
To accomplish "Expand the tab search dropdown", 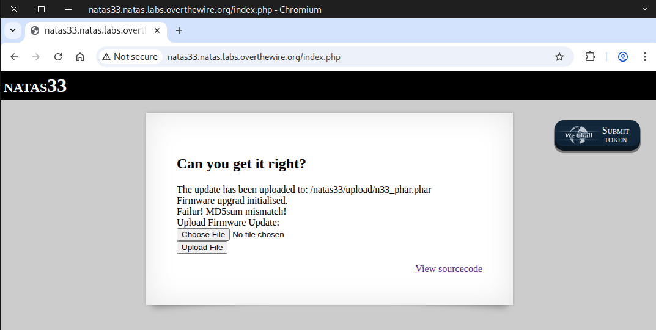I will tap(12, 30).
